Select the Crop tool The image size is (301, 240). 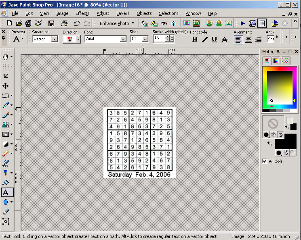pos(6,76)
